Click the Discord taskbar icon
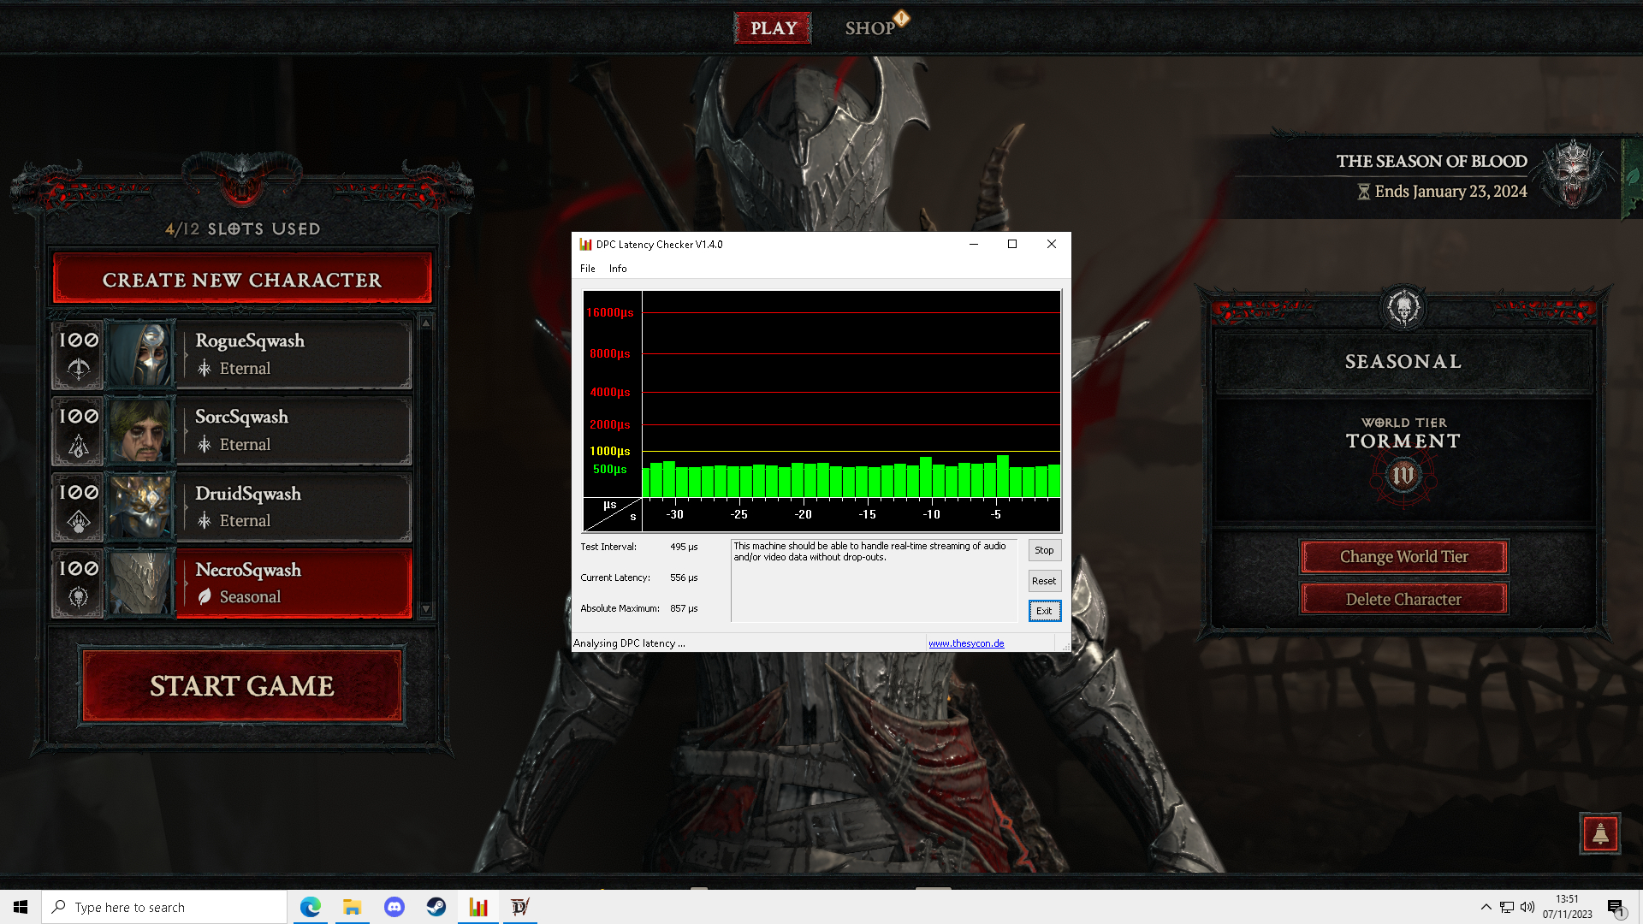Image resolution: width=1643 pixels, height=924 pixels. [x=394, y=907]
